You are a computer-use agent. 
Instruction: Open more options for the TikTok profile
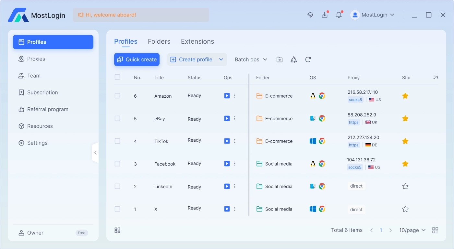[x=235, y=141]
